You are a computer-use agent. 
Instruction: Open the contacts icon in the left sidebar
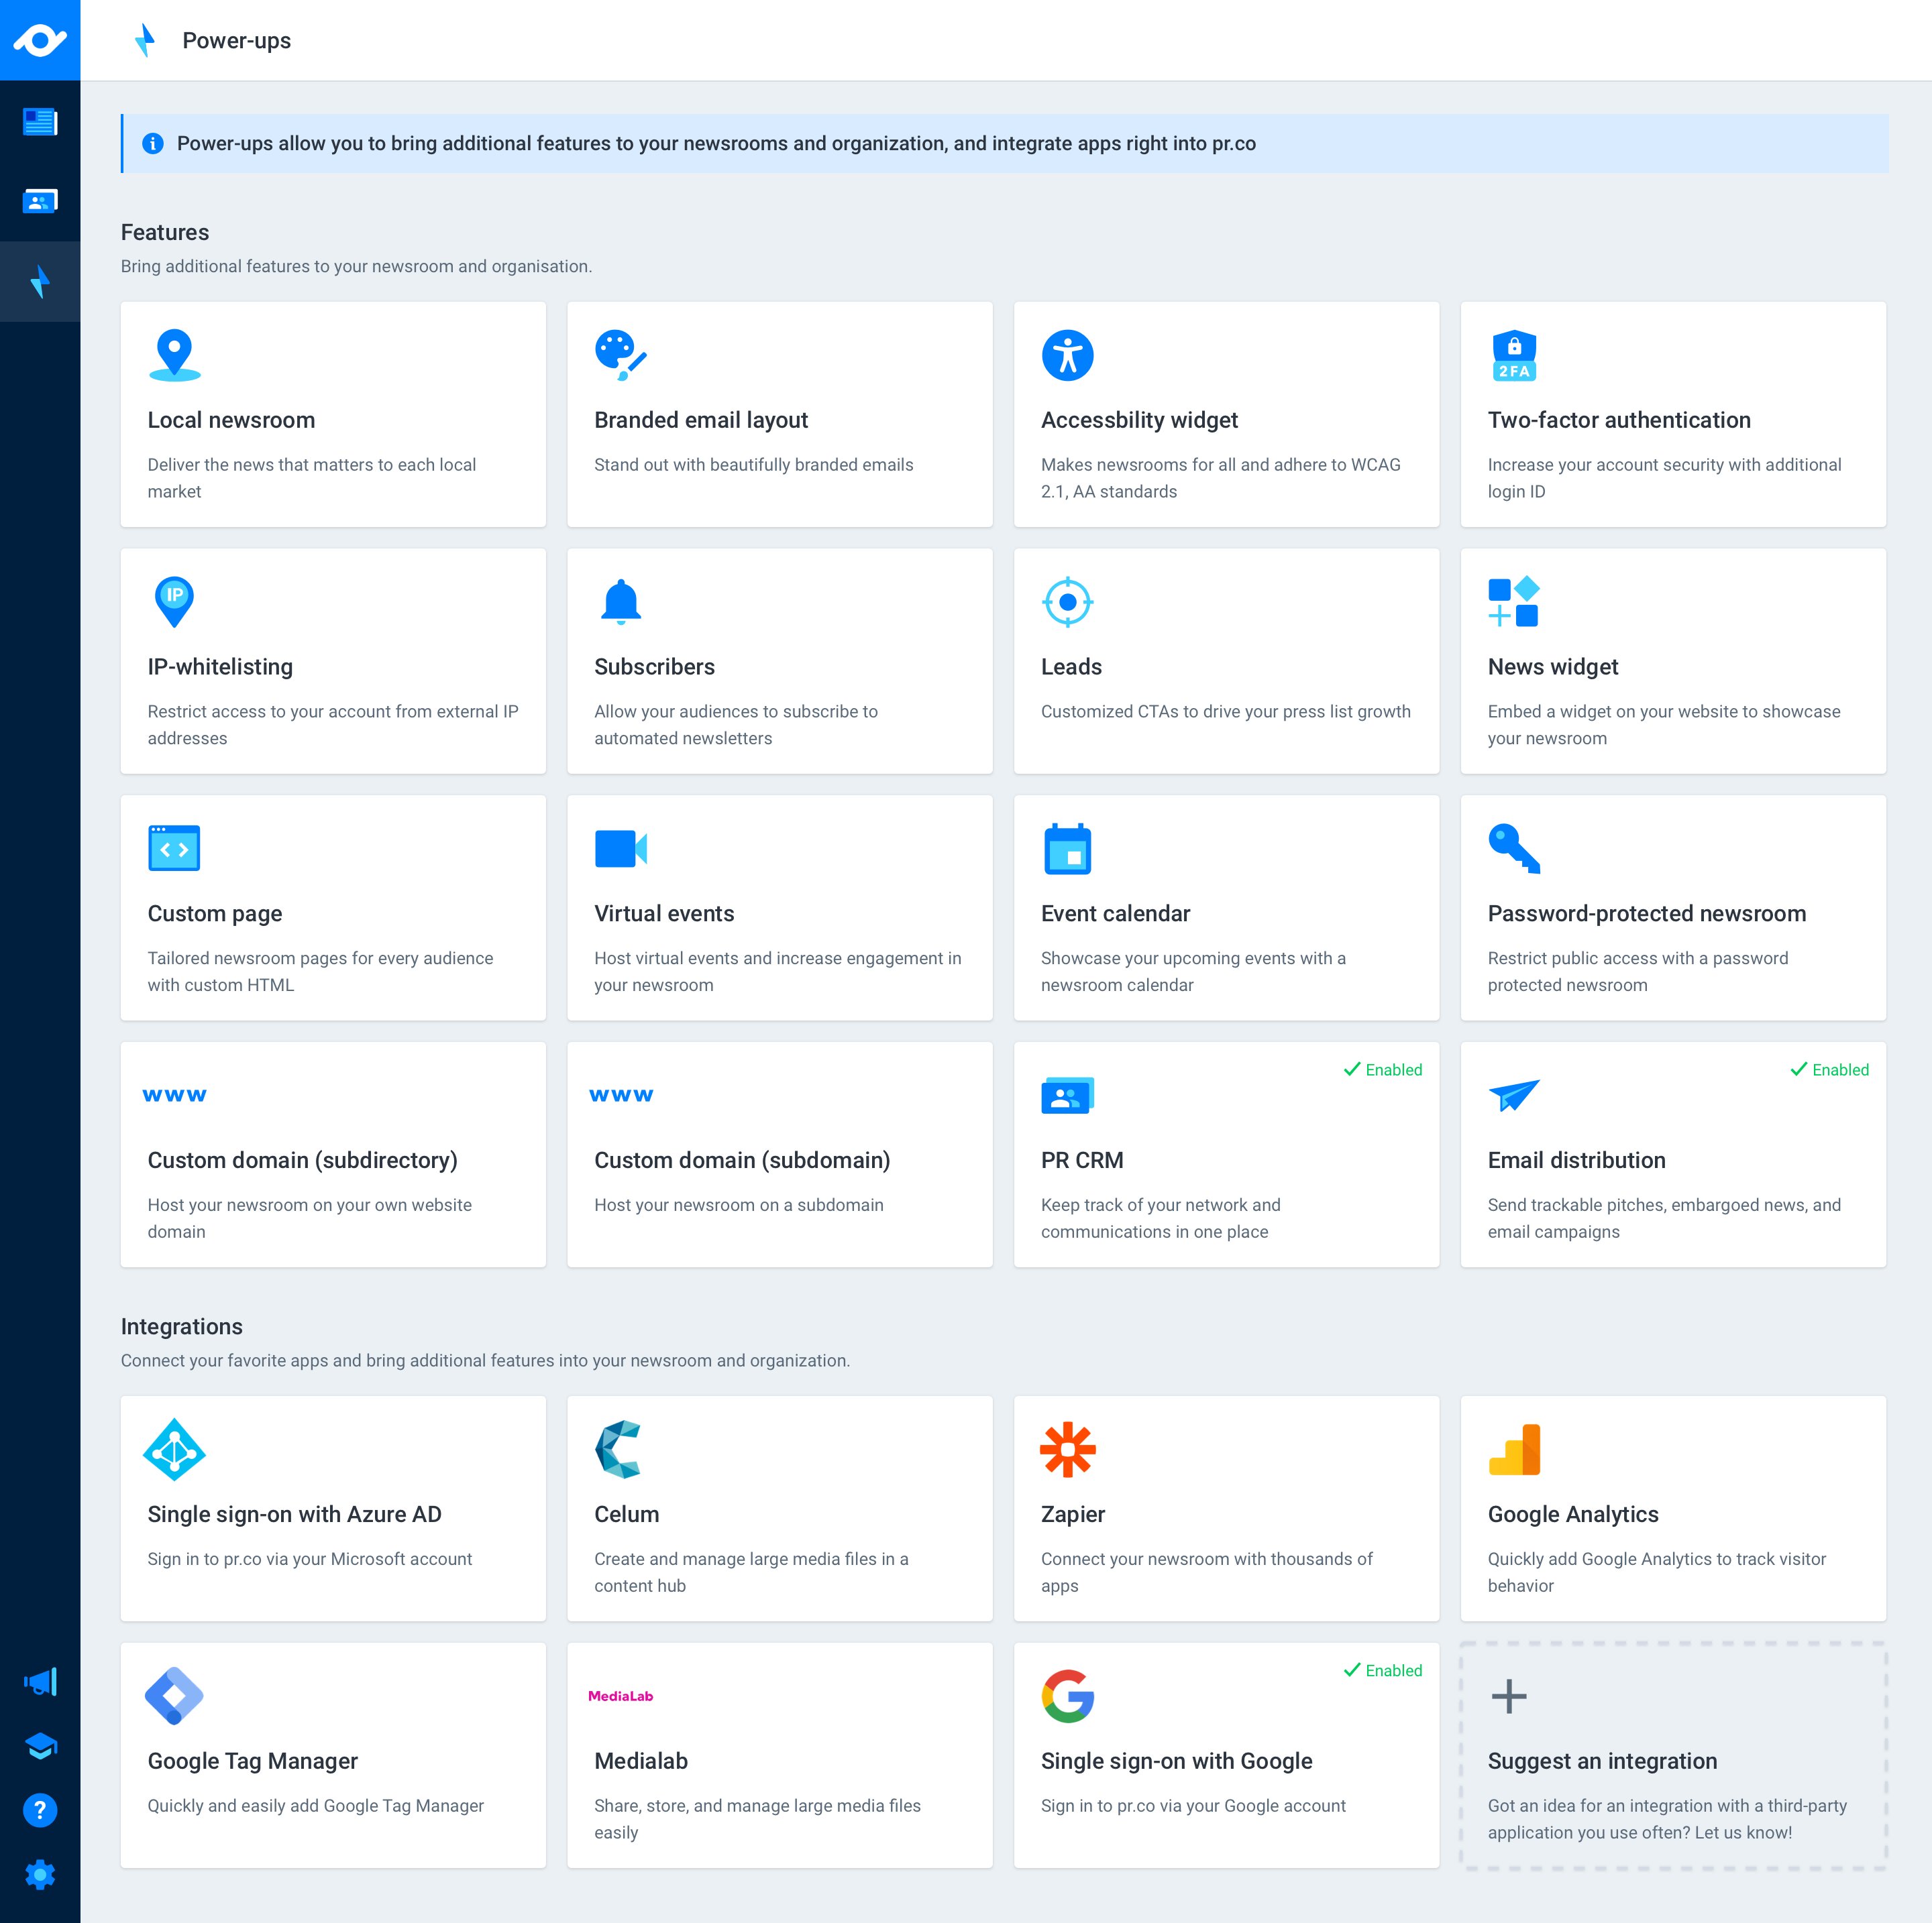click(x=40, y=202)
